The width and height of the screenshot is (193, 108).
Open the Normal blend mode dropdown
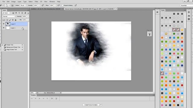[x=9, y=16]
